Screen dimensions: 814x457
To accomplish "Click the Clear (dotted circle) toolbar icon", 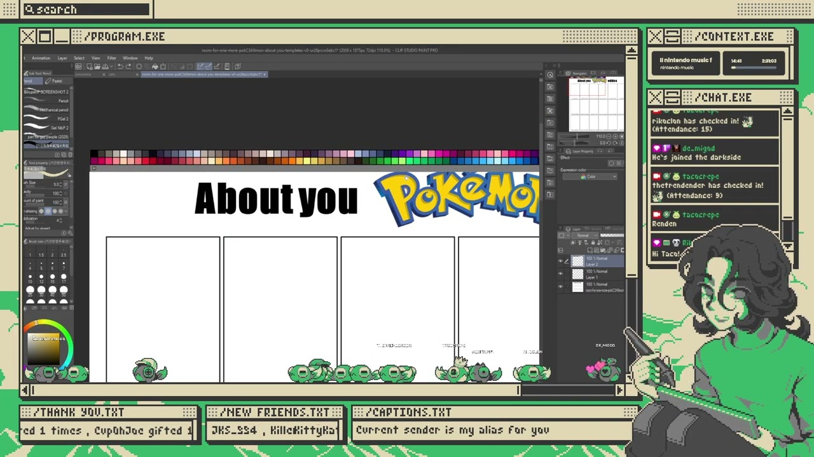I will [x=139, y=66].
